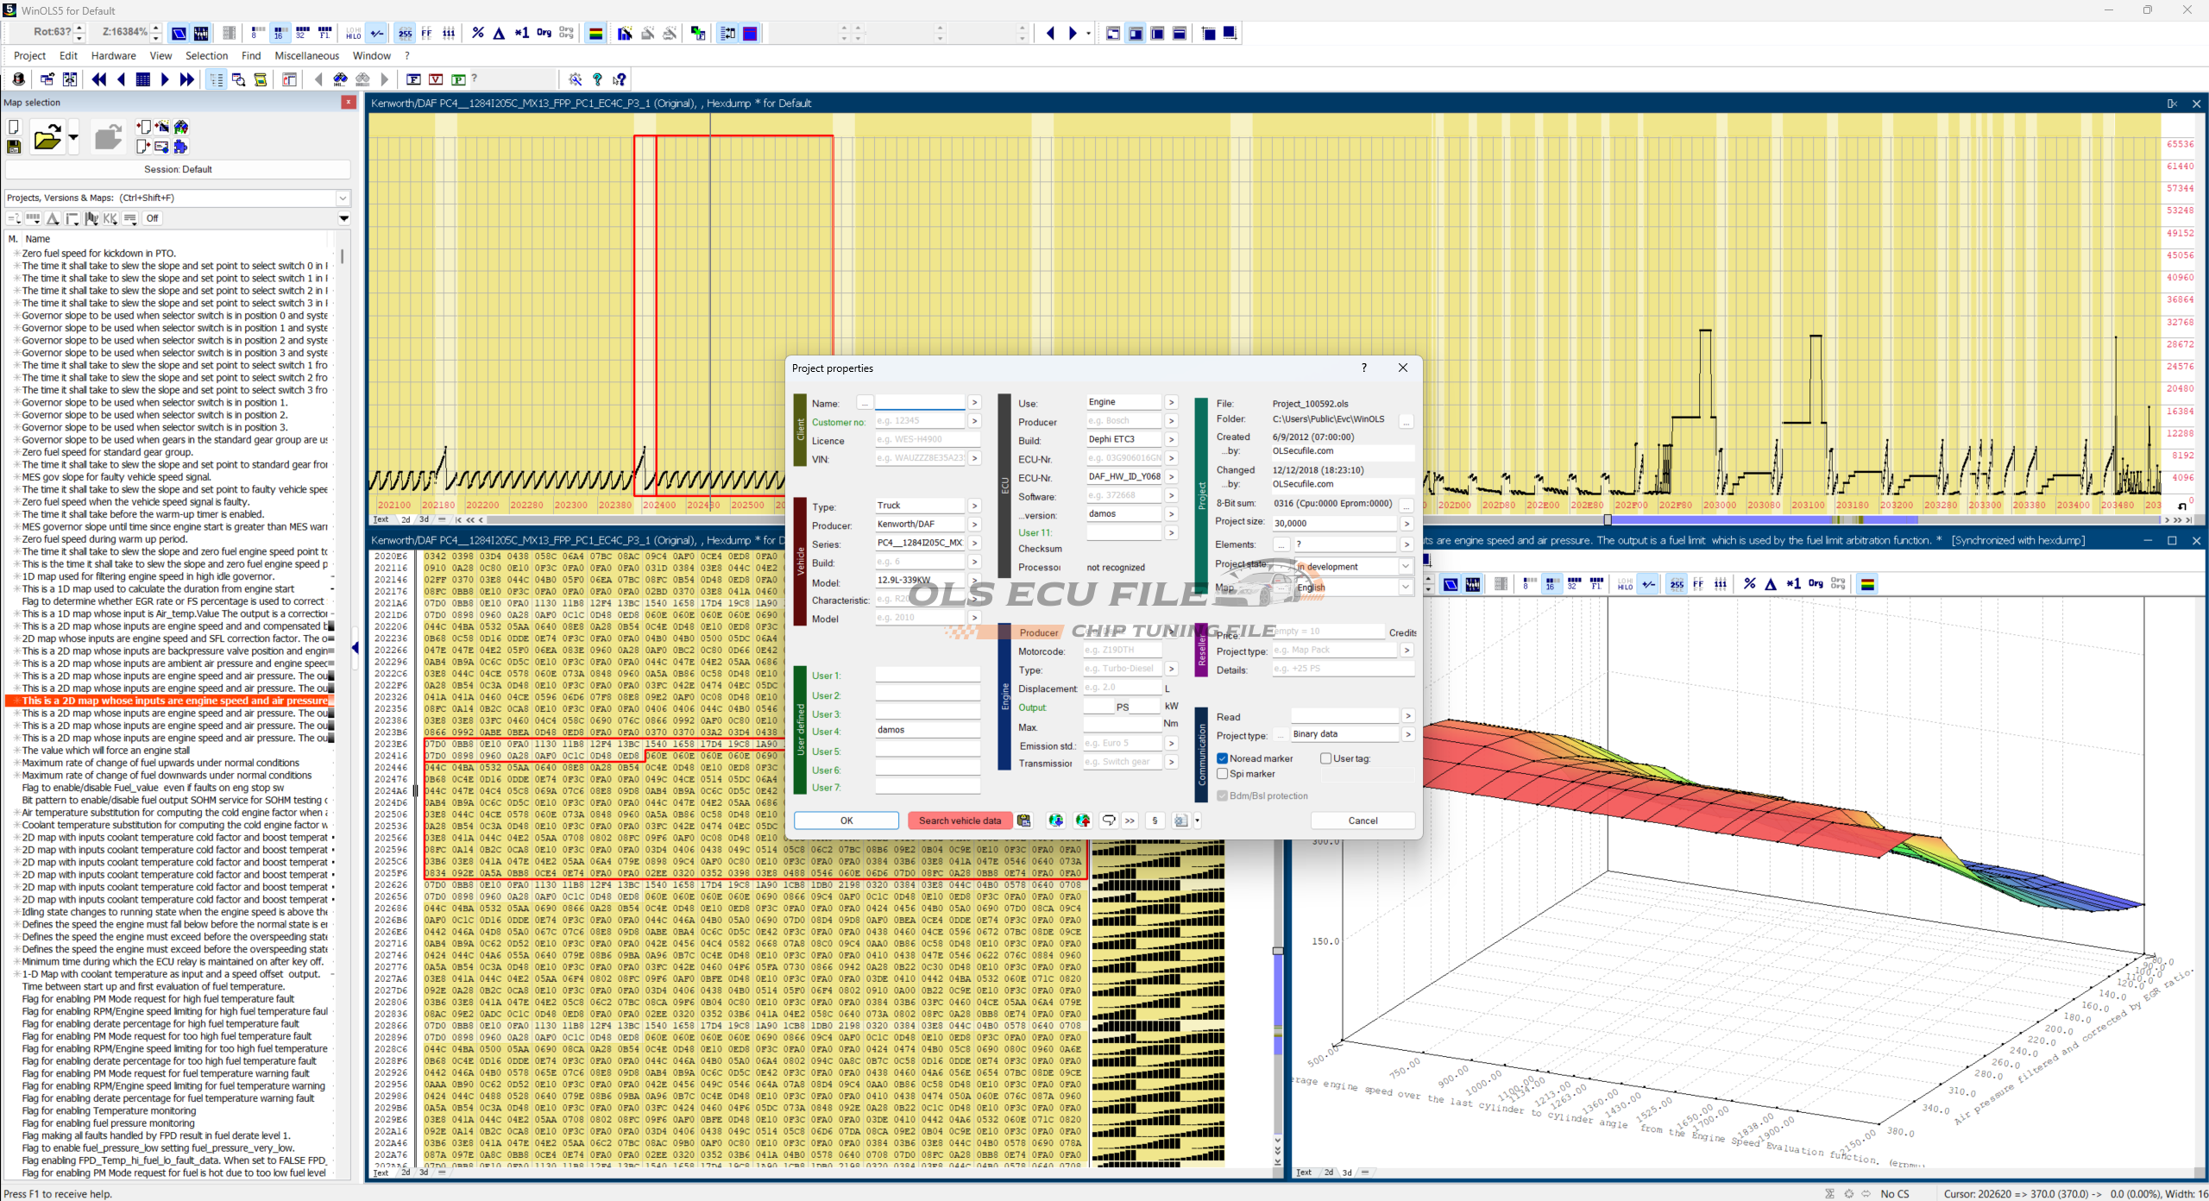Click paste-from-clipboard icon in dialog
The image size is (2209, 1201).
click(1024, 821)
